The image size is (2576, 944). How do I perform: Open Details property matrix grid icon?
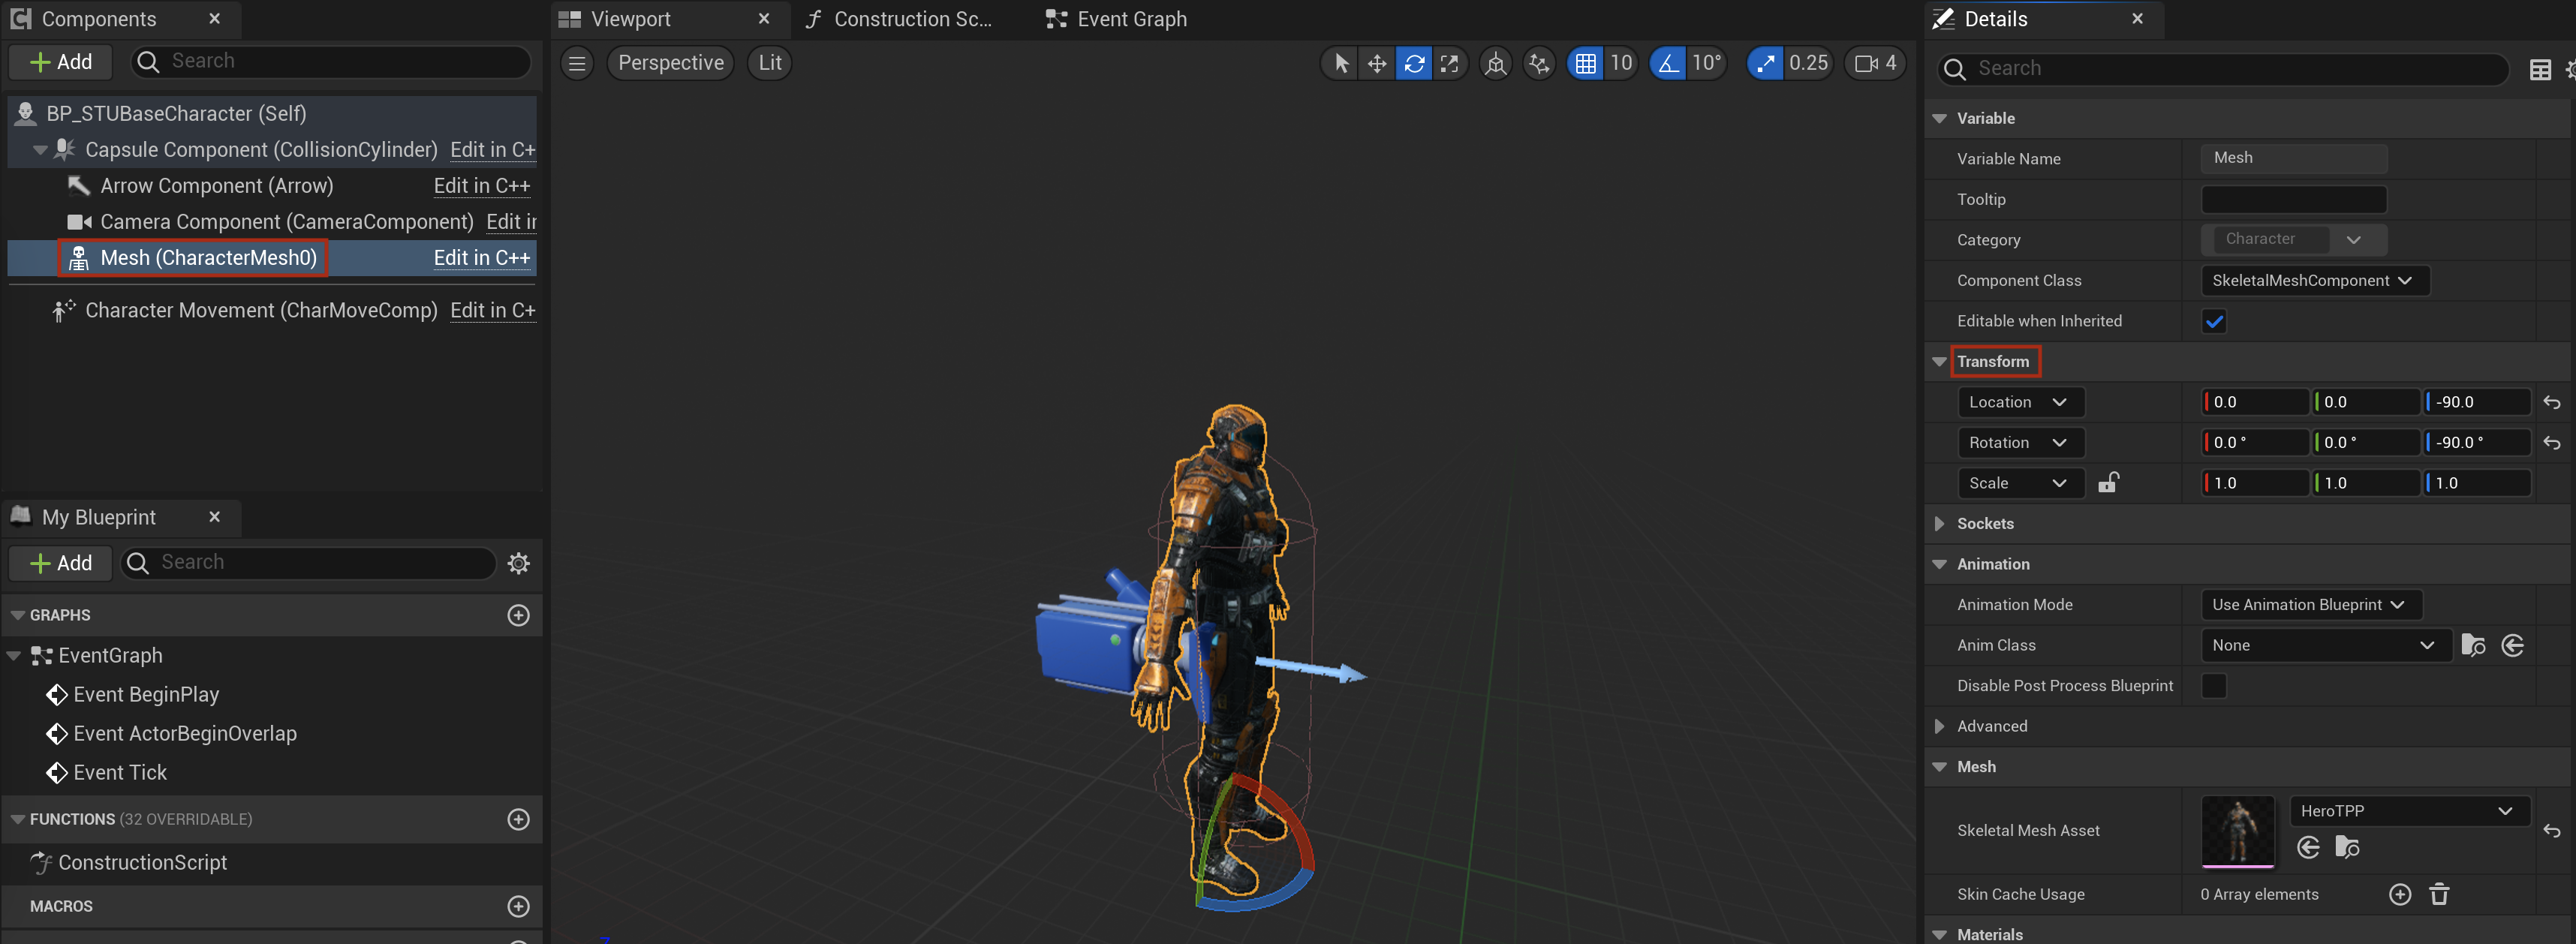click(x=2539, y=69)
